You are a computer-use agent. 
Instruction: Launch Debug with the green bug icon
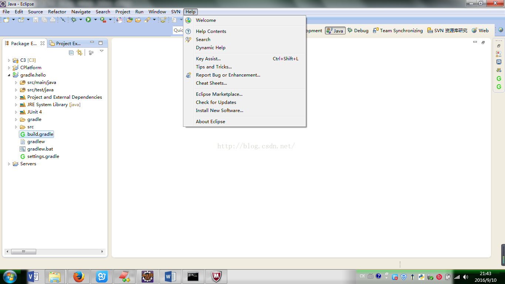tap(74, 20)
